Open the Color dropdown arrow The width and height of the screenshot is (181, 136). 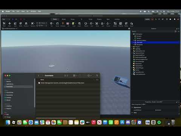click(94, 23)
